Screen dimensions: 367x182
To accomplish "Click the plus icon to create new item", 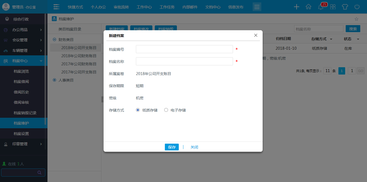I will pos(296,7).
